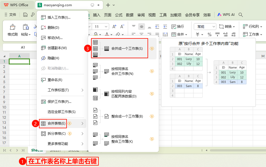The height and width of the screenshot is (167, 266).
Task: Open the number format 常规 dropdown
Action: [x=205, y=27]
